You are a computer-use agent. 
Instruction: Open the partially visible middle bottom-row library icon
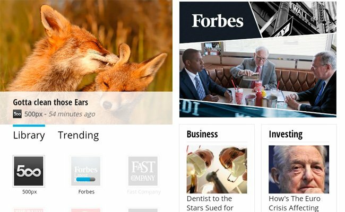(86, 210)
